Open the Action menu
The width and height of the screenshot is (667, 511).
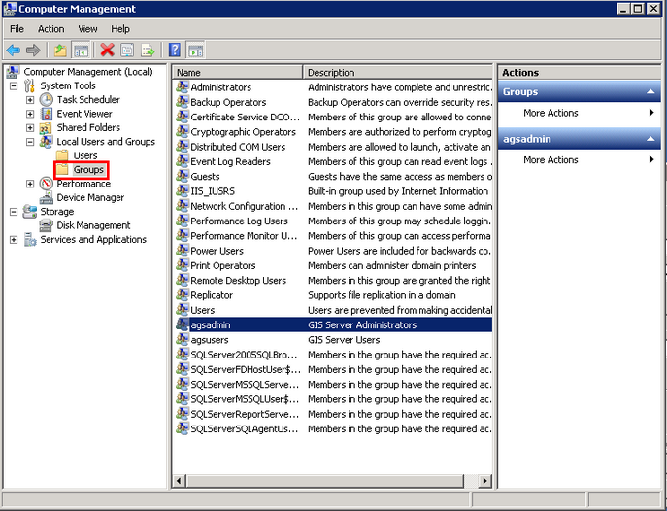[51, 29]
